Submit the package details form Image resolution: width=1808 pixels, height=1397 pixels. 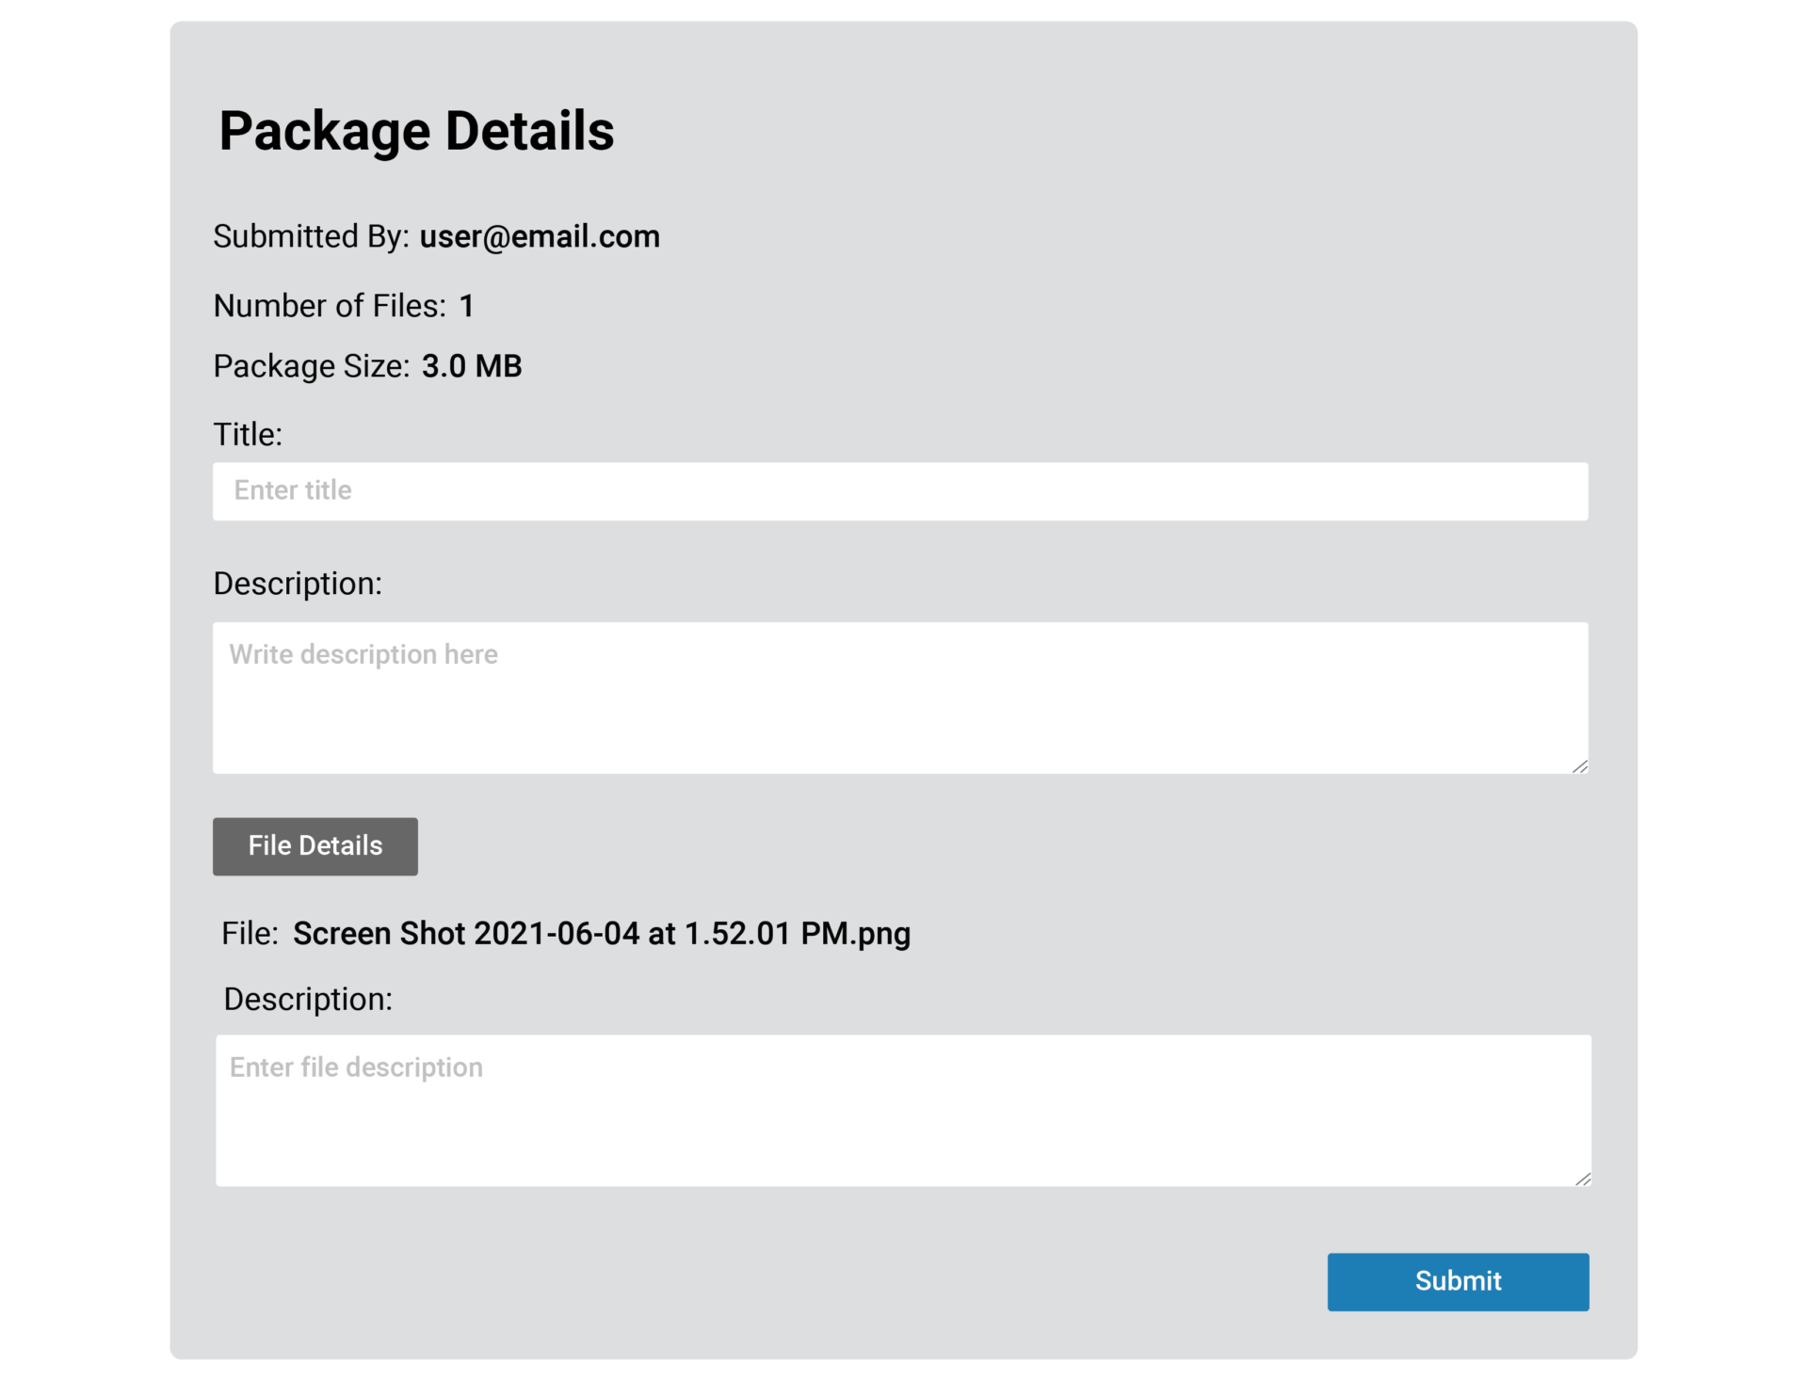point(1458,1281)
